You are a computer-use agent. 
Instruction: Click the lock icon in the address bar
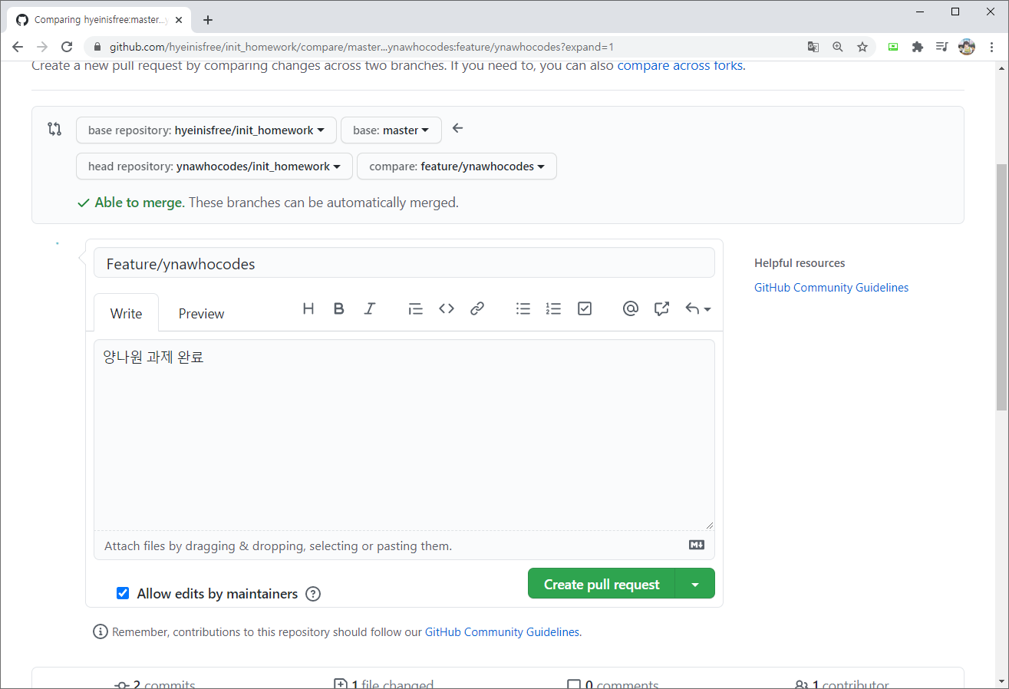(97, 47)
